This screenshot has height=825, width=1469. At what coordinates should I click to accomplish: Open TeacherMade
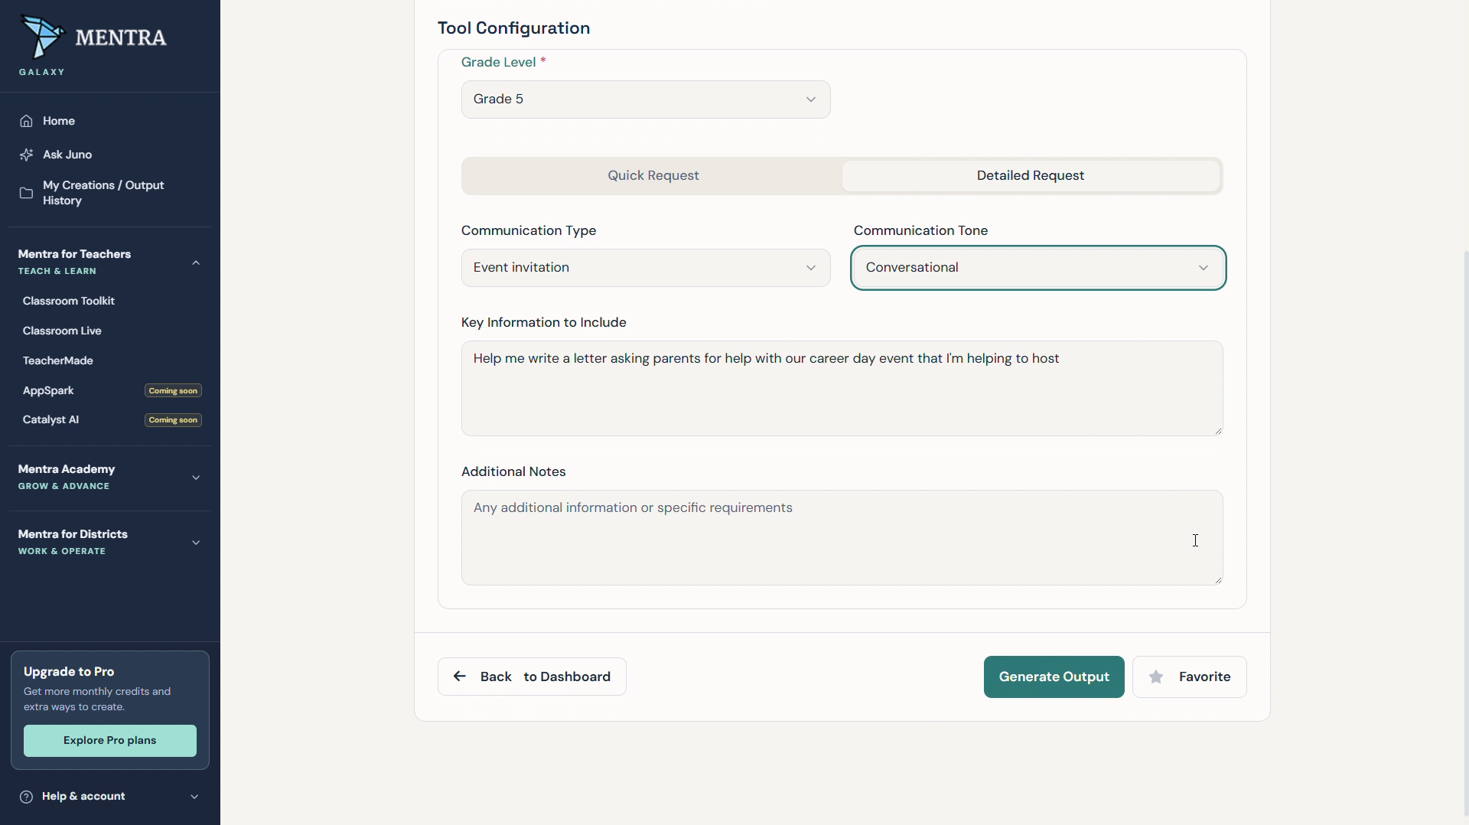(x=58, y=360)
